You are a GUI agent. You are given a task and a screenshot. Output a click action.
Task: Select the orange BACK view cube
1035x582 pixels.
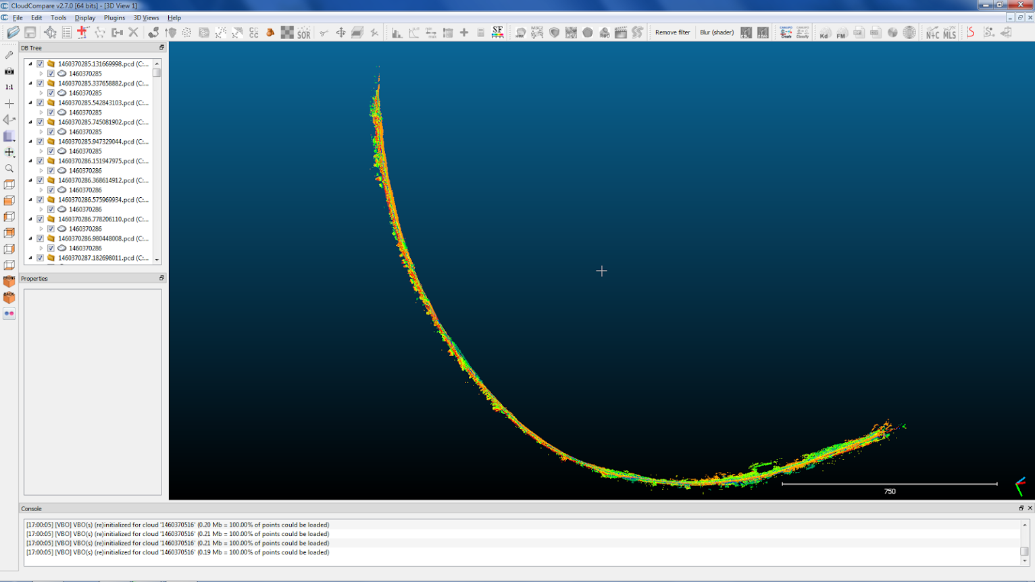[x=9, y=297]
